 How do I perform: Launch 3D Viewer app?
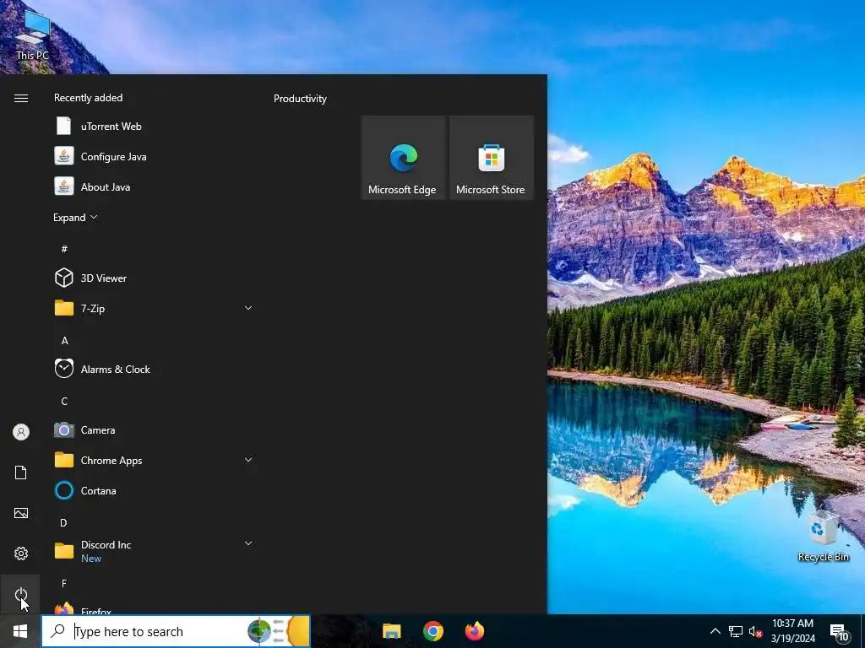pos(155,278)
